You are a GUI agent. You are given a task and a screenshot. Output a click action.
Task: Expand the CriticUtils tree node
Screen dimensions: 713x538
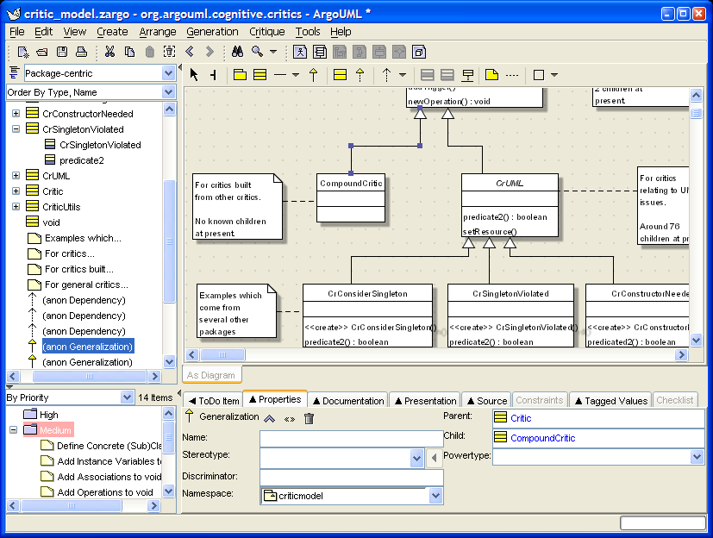16,206
